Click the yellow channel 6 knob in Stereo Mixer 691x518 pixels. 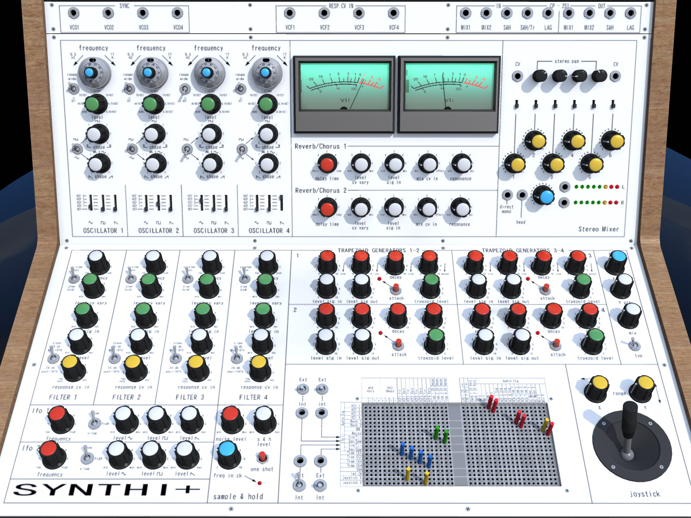click(614, 140)
